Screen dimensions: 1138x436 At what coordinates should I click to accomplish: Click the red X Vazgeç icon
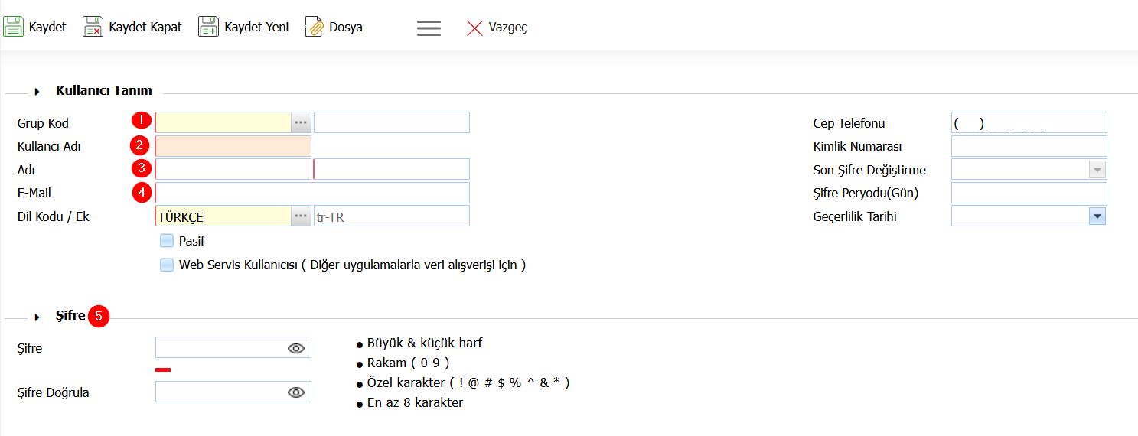click(474, 28)
